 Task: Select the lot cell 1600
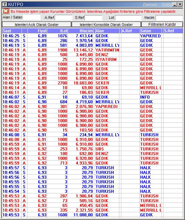pyautogui.click(x=57, y=215)
